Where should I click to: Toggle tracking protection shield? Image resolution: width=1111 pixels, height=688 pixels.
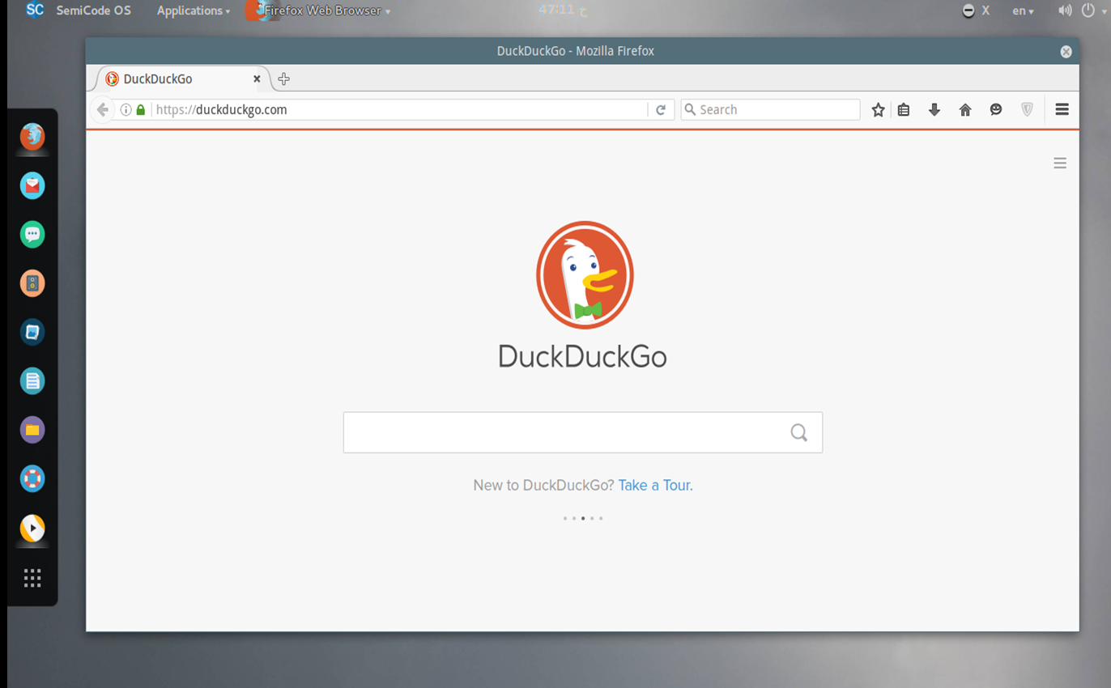(1027, 109)
